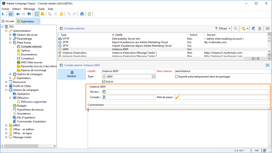This screenshot has width=272, height=153.
Task: Expand the Gestion des accès node
Action: (10, 35)
